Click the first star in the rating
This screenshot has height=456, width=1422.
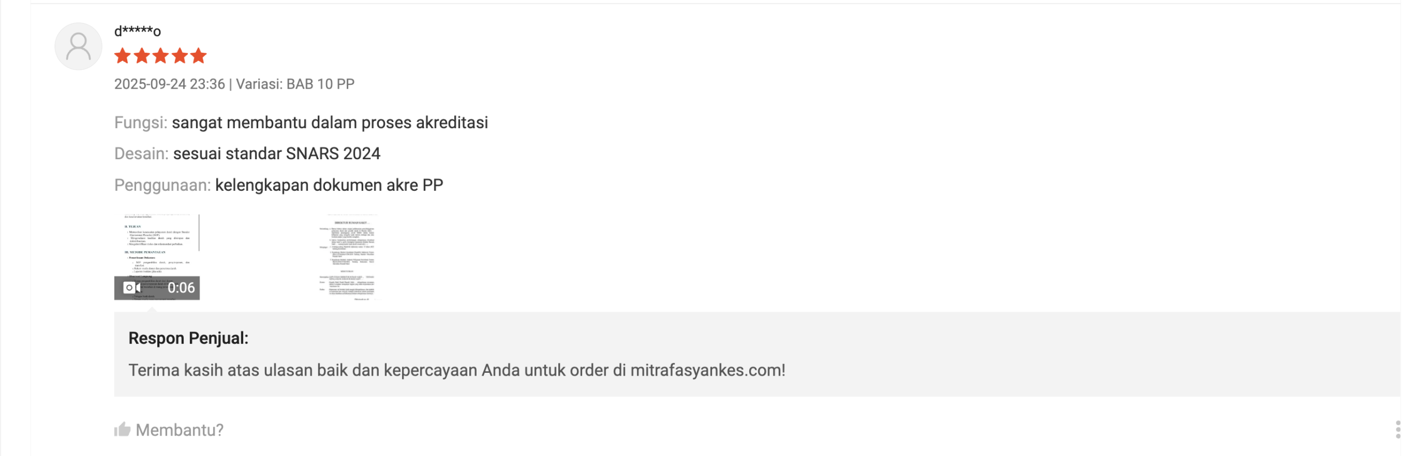coord(123,56)
